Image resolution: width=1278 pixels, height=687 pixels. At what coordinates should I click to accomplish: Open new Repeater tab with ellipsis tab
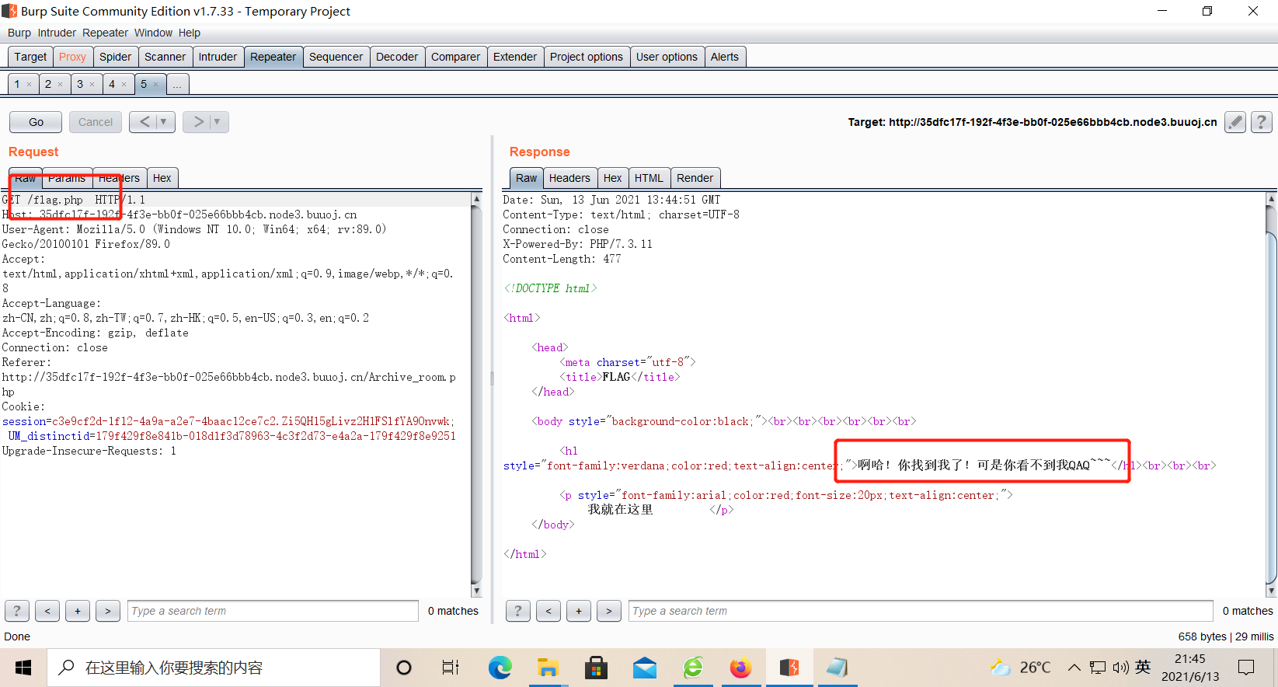pyautogui.click(x=177, y=85)
